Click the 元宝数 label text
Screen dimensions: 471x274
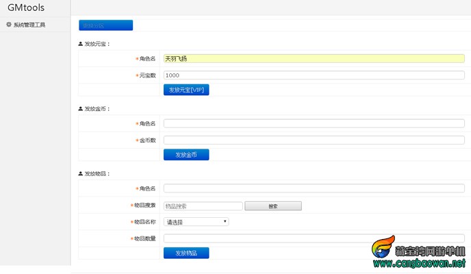pos(147,75)
